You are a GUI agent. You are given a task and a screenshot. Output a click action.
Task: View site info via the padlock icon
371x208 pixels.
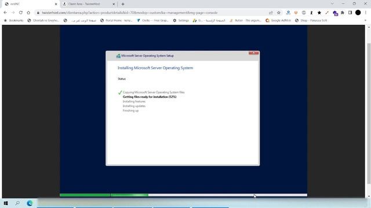coord(38,13)
